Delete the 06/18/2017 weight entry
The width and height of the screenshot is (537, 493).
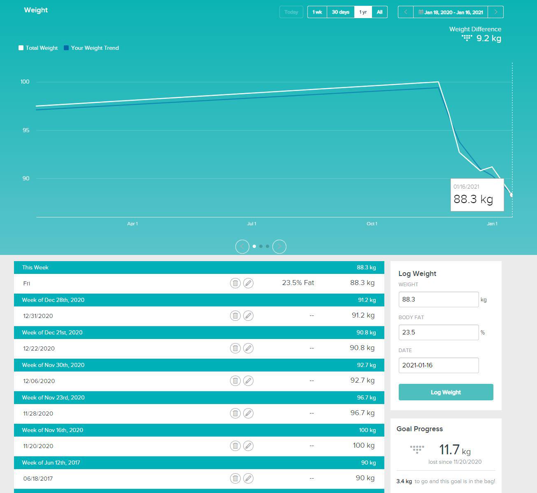[235, 478]
